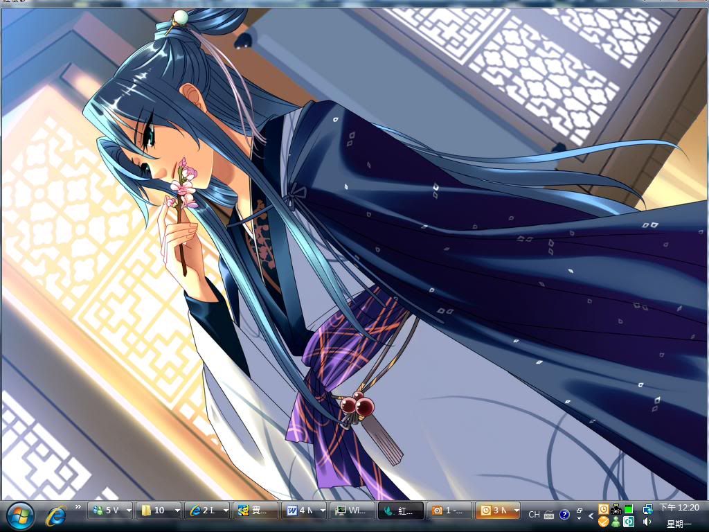This screenshot has height=532, width=709.
Task: Open the Windows Start menu orb
Action: [x=20, y=515]
